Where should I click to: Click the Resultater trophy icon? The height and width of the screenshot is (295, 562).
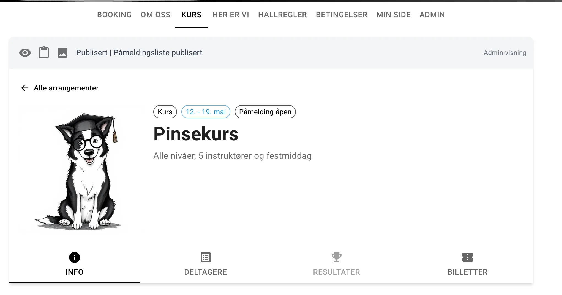336,257
